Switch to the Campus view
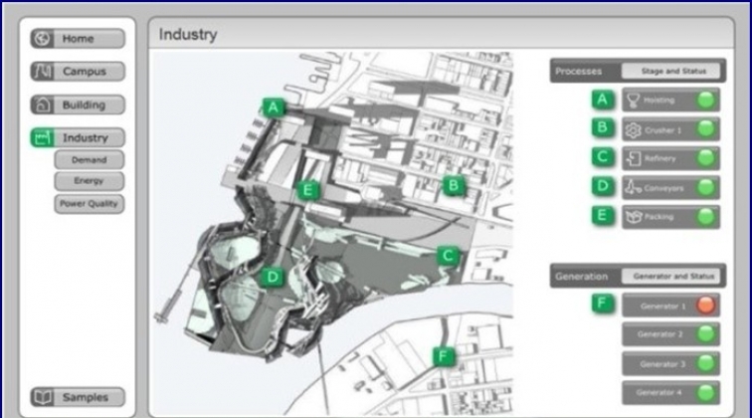The width and height of the screenshot is (752, 418). point(79,72)
